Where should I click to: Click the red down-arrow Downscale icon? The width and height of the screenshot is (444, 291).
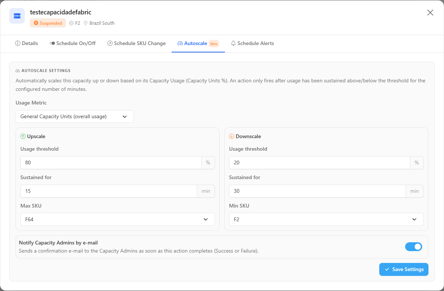[232, 136]
